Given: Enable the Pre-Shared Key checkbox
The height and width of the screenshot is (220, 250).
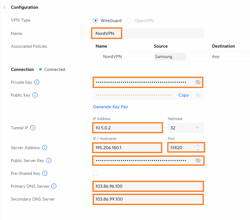Looking at the screenshot, I should tap(95, 173).
